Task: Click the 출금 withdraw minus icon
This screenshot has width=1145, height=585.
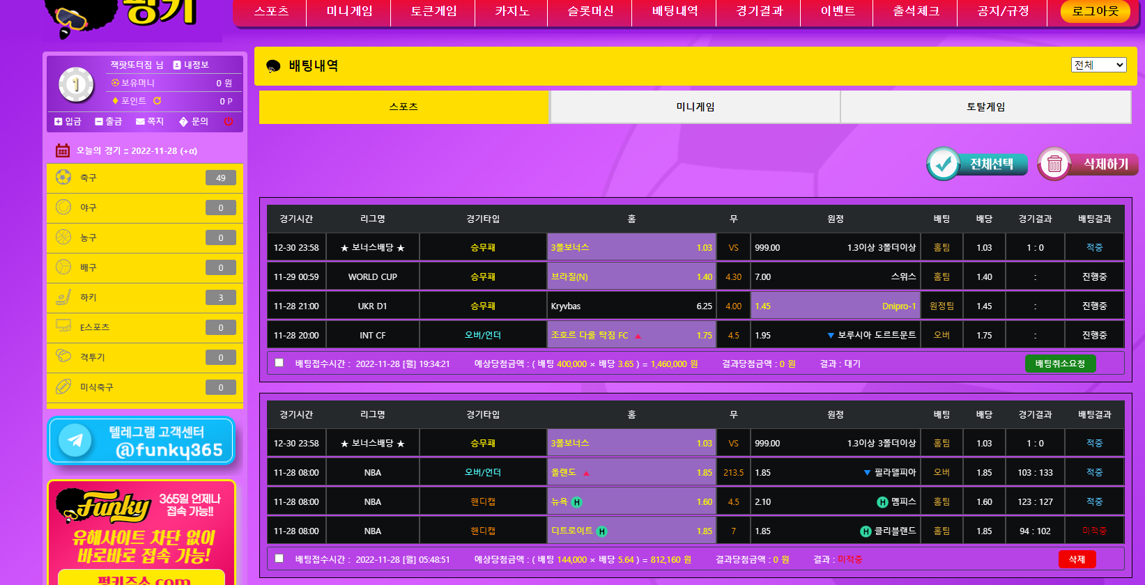Action: (x=99, y=121)
